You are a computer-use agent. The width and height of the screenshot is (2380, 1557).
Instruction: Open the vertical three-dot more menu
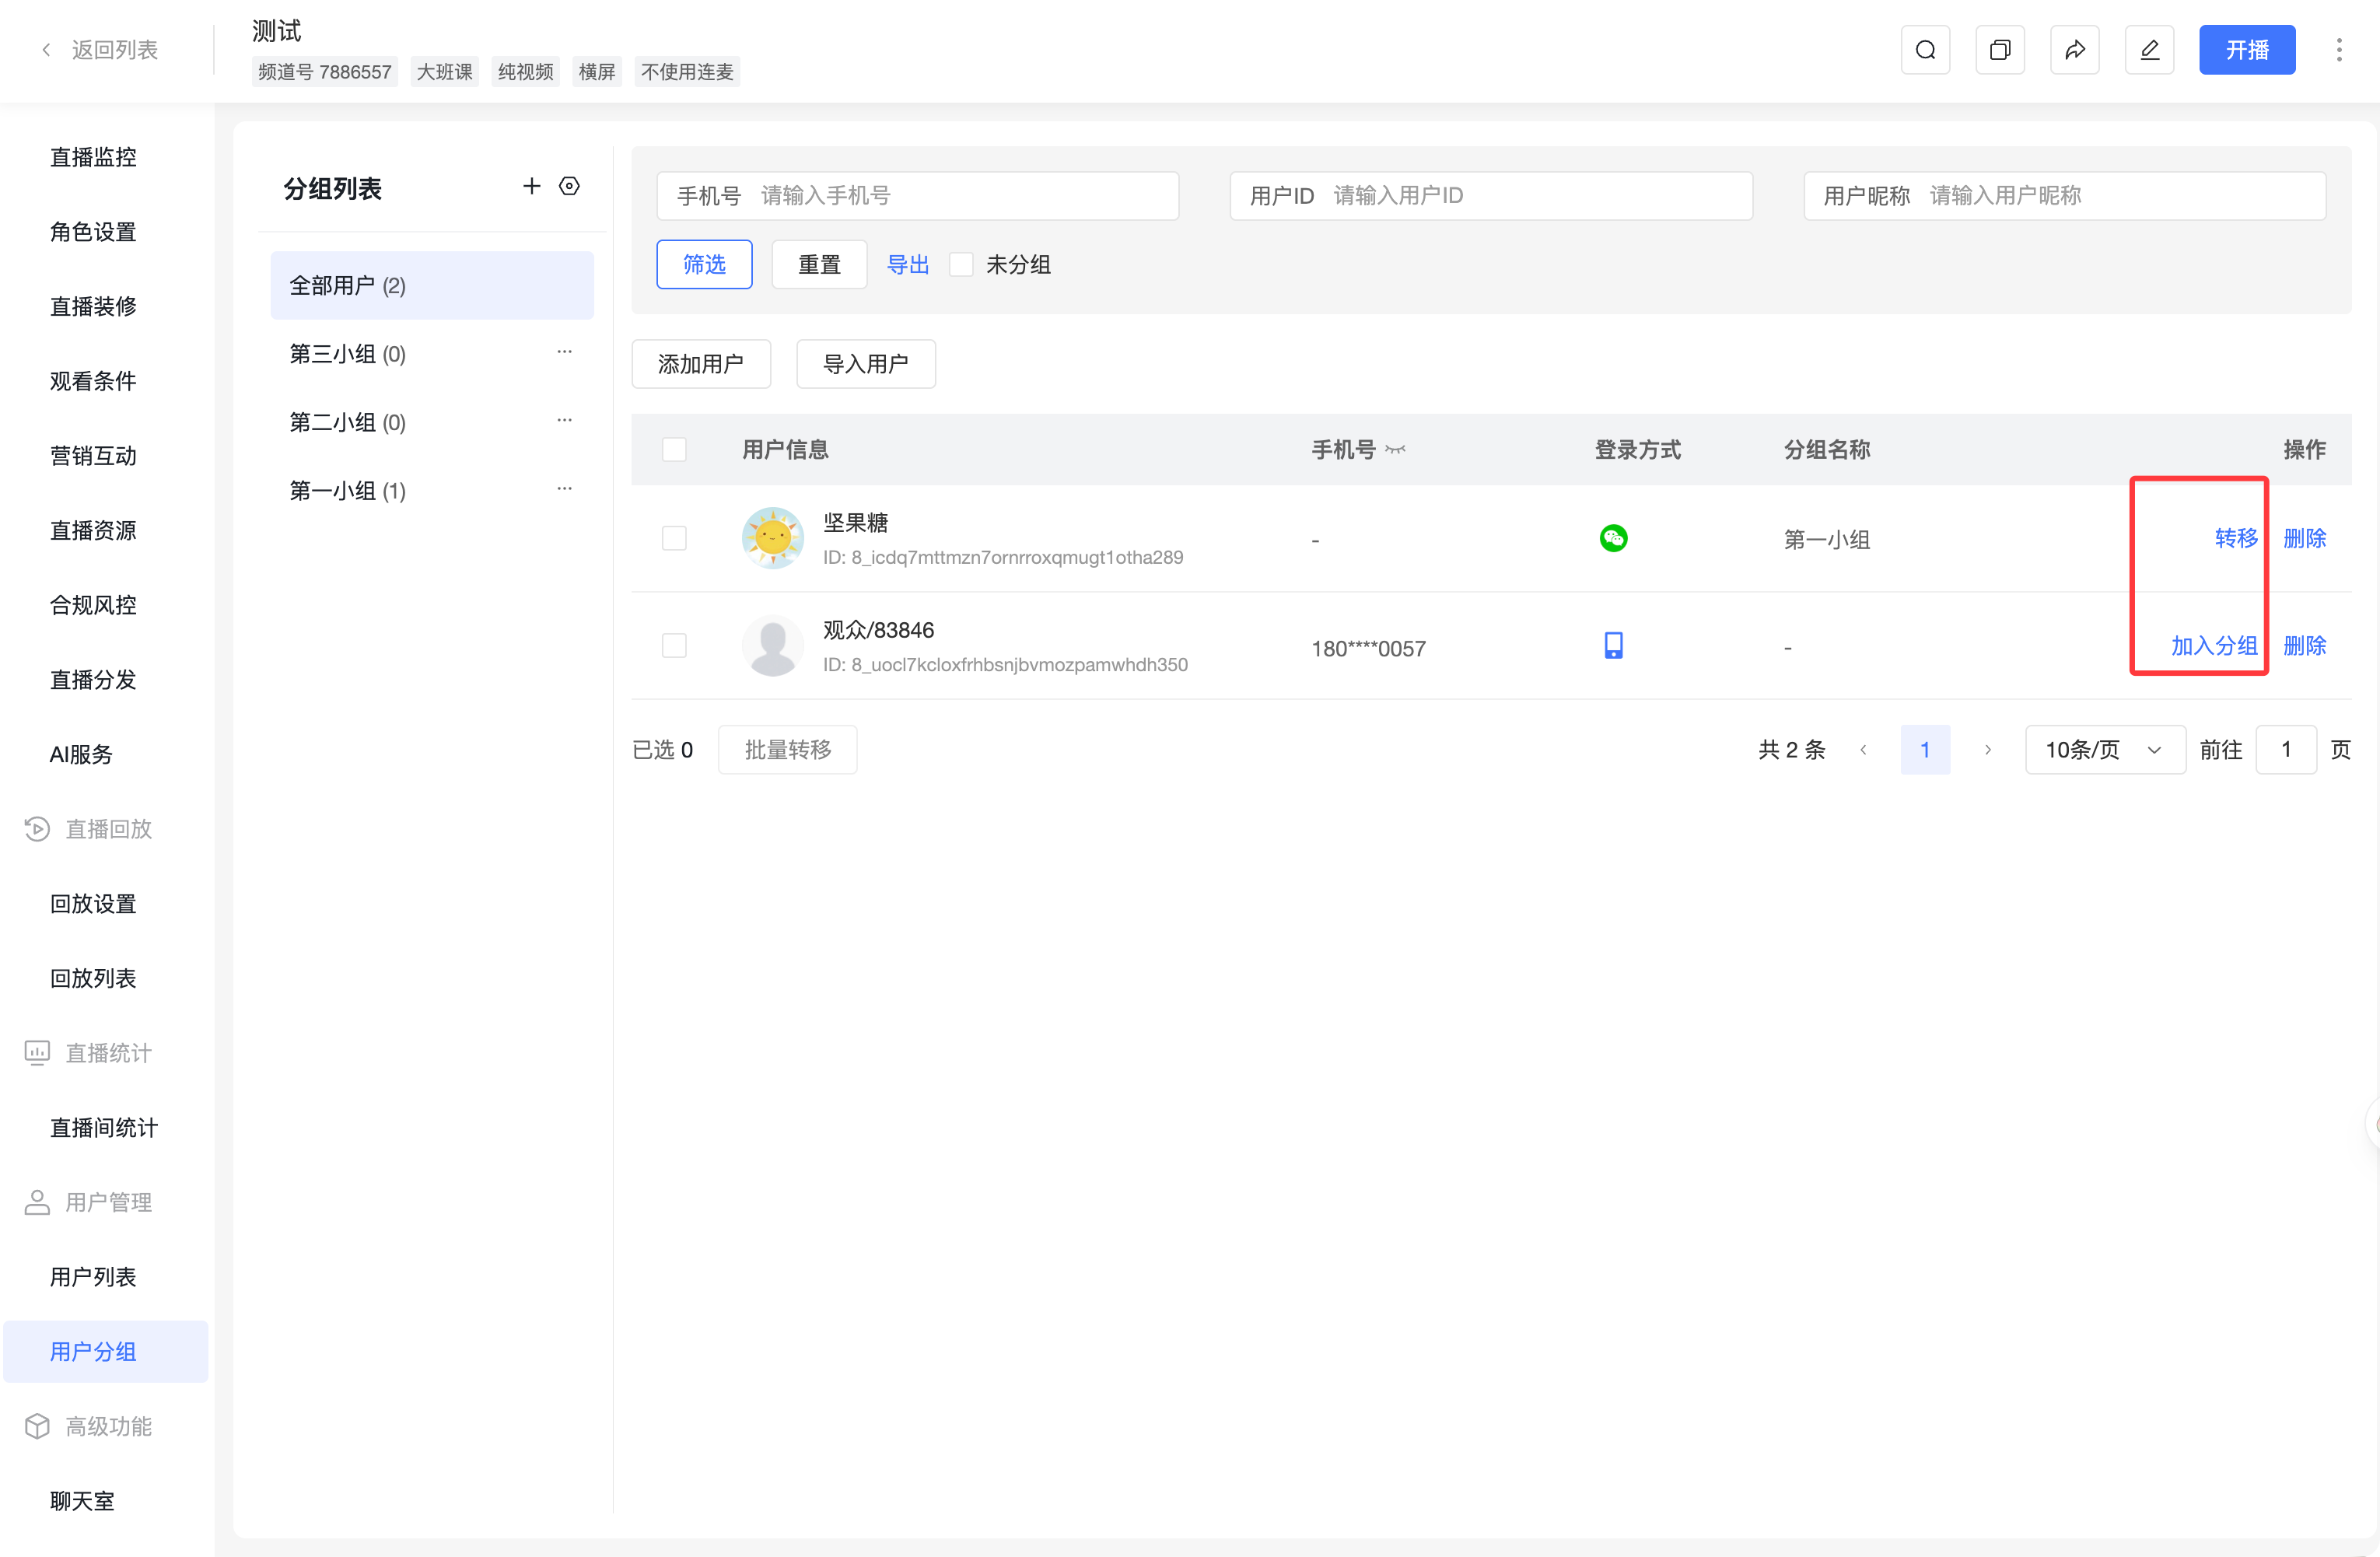(2339, 50)
